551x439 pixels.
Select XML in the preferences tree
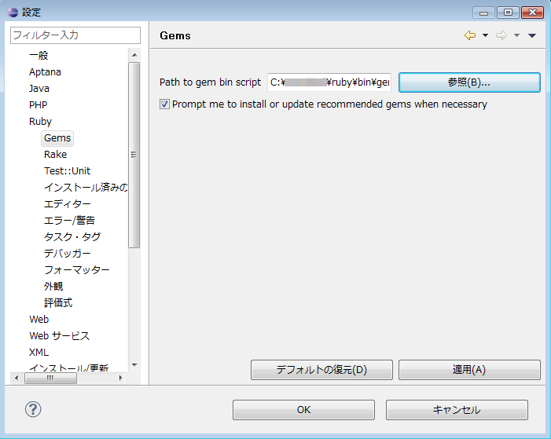[x=39, y=353]
